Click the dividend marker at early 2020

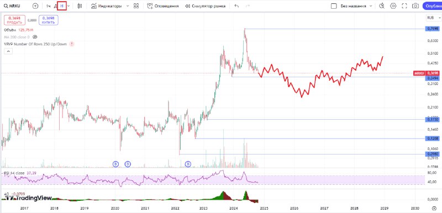(x=115, y=164)
